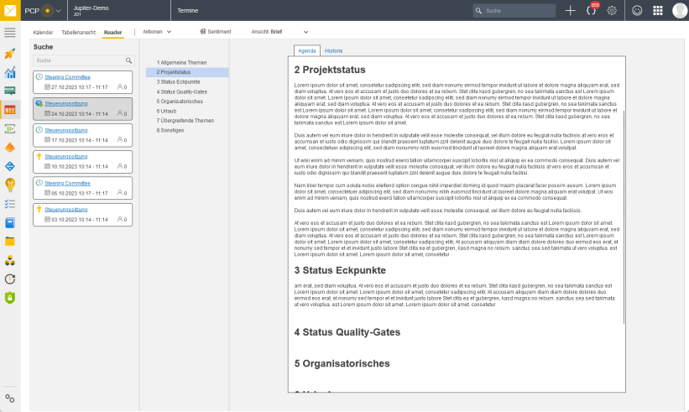
Task: Switch to the Tabellenansicht tab
Action: click(78, 32)
